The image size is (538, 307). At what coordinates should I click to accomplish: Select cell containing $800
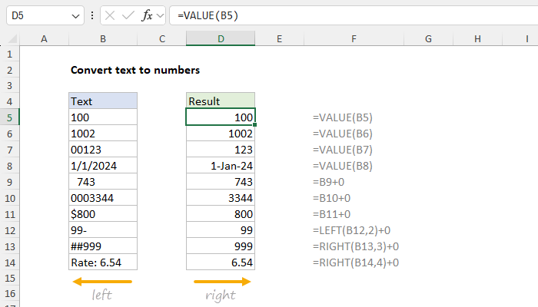(103, 214)
